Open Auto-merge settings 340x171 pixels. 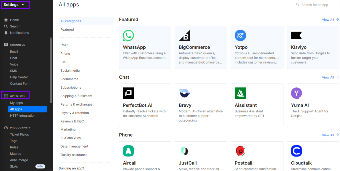click(19, 160)
